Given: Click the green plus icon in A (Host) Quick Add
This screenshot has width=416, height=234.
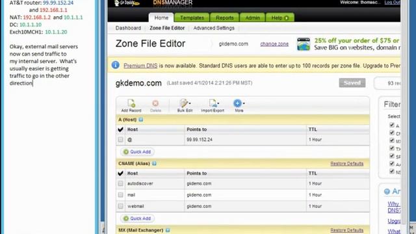Looking at the screenshot, I should 126,151.
